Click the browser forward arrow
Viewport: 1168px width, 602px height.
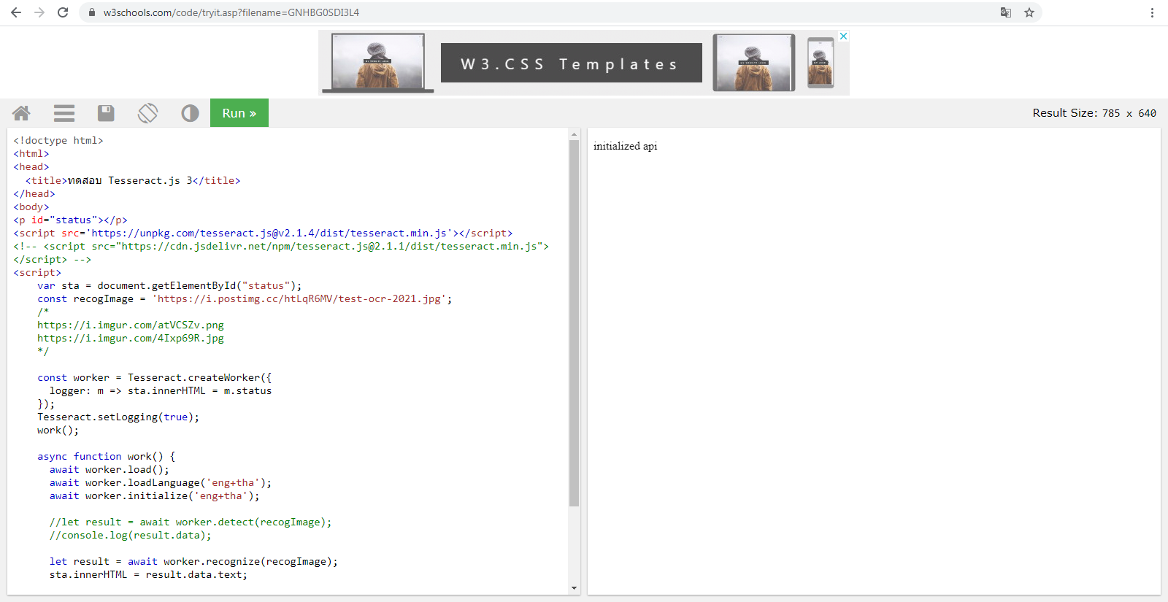click(x=39, y=12)
